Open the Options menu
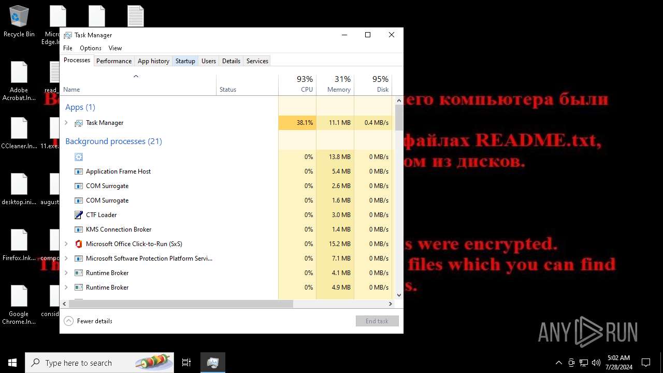The height and width of the screenshot is (373, 663). click(x=91, y=48)
